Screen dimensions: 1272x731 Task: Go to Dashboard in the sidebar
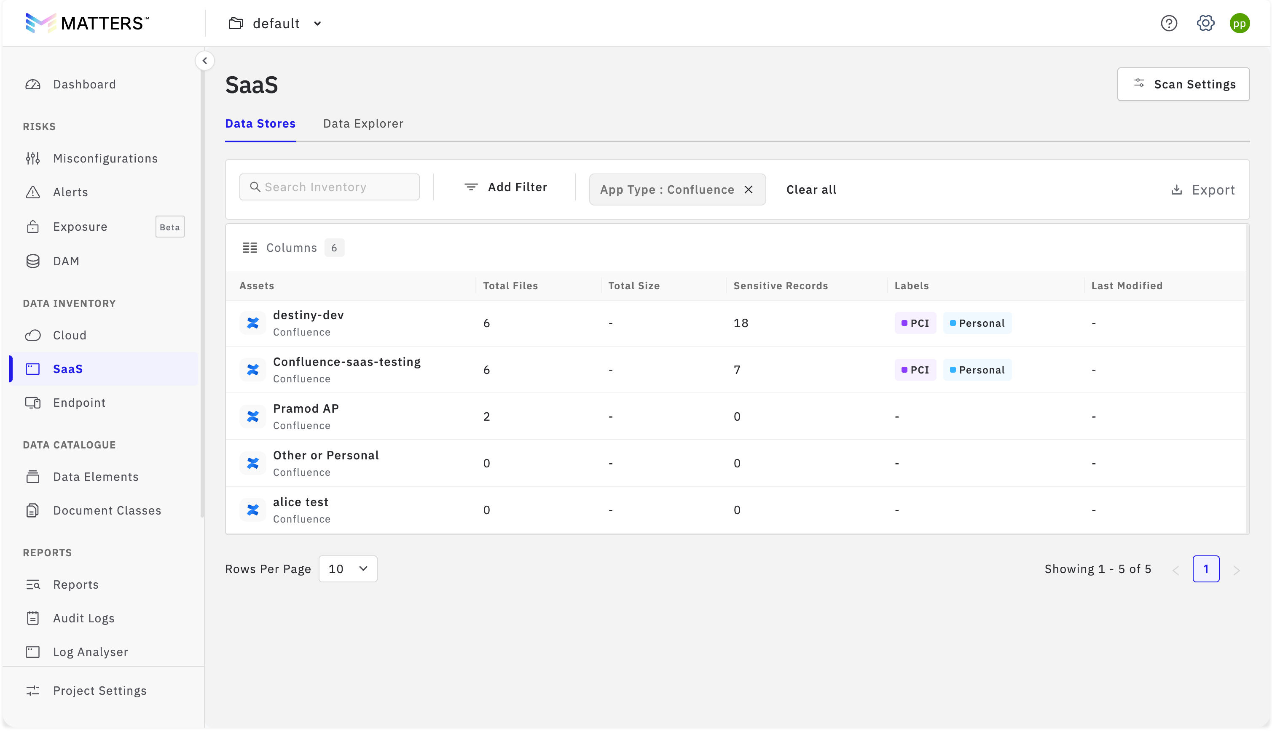(x=84, y=84)
